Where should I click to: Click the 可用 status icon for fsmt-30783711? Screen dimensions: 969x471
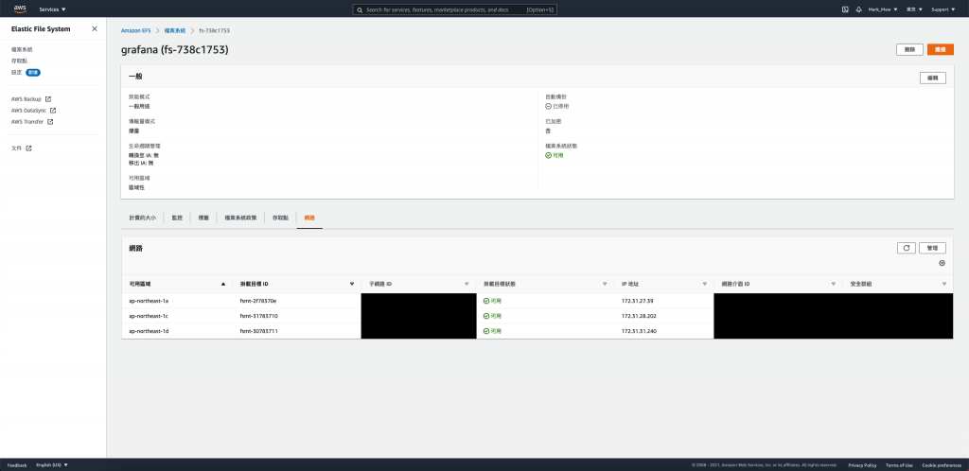coord(486,331)
